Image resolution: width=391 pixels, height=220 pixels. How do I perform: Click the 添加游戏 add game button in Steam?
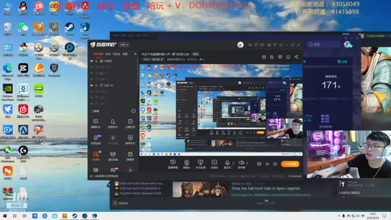[x=120, y=203]
